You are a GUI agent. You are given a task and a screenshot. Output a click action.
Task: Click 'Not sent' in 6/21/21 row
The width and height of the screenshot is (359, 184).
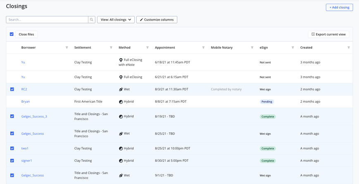click(265, 77)
